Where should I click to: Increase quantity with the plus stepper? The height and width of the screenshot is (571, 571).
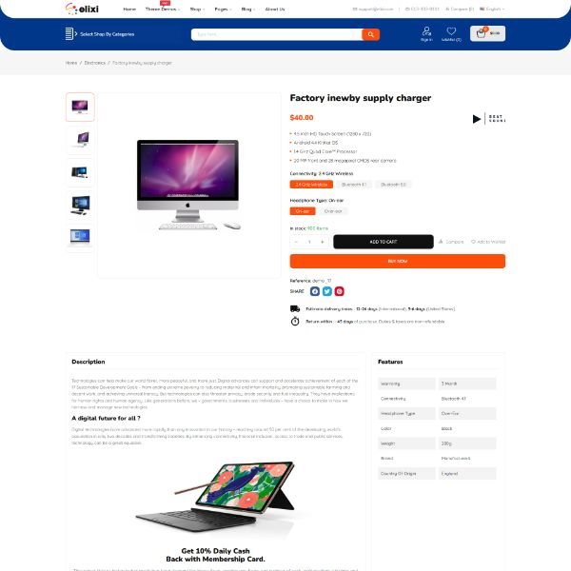pyautogui.click(x=322, y=242)
